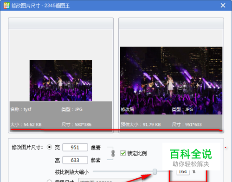
Task: Click the 类型：JPG label under original image
Action: pyautogui.click(x=72, y=109)
